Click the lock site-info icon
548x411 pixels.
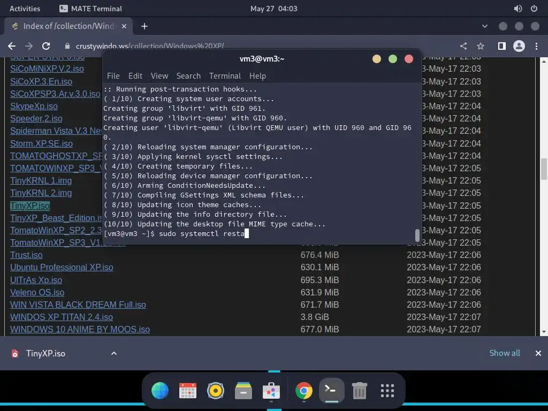pos(67,46)
